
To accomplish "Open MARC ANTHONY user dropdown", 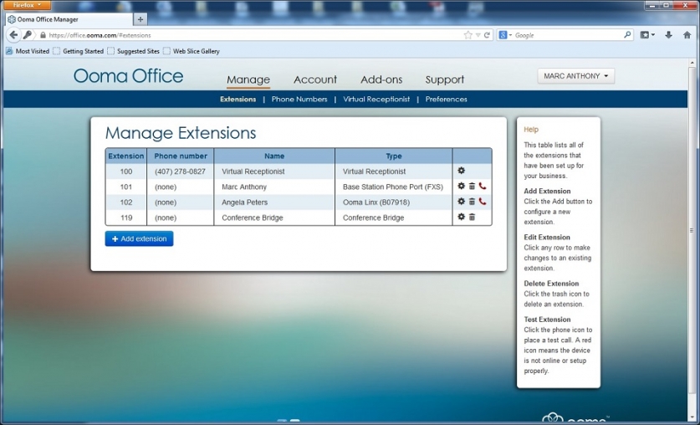I will (x=576, y=76).
